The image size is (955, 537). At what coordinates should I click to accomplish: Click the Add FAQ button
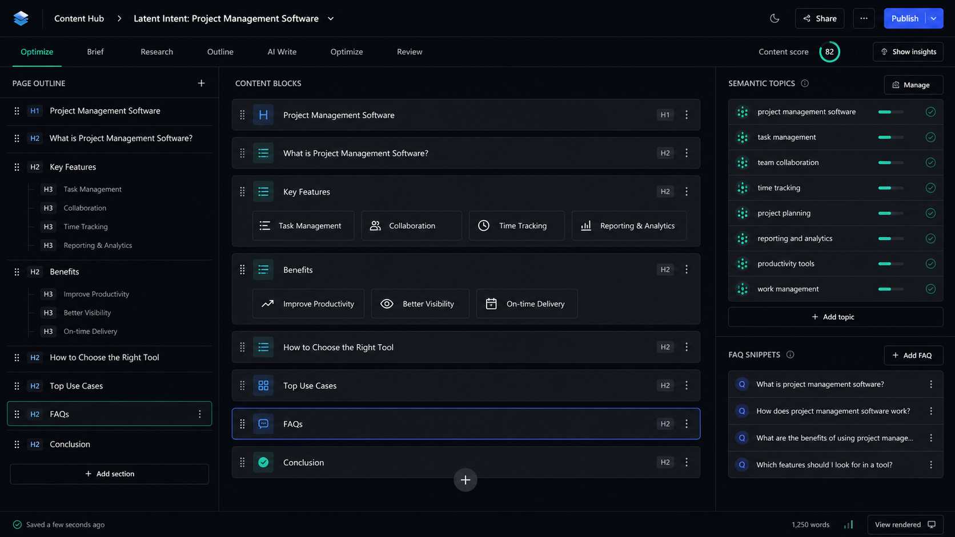pyautogui.click(x=913, y=355)
